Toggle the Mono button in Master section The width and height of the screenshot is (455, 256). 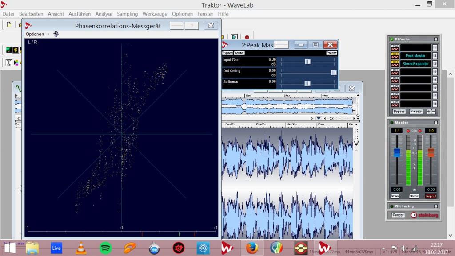[x=395, y=196]
